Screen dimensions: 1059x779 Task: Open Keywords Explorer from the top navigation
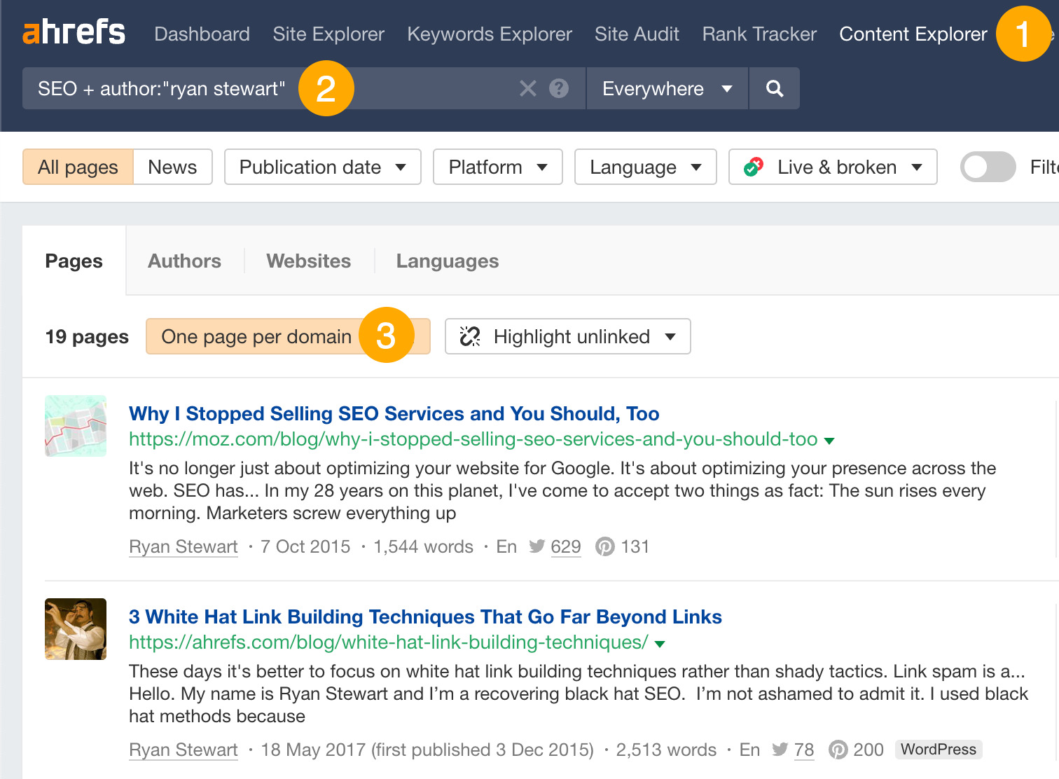[489, 34]
